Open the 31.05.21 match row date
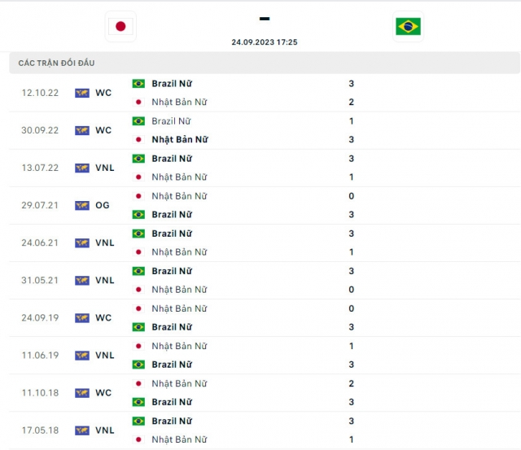The image size is (521, 450). [40, 280]
